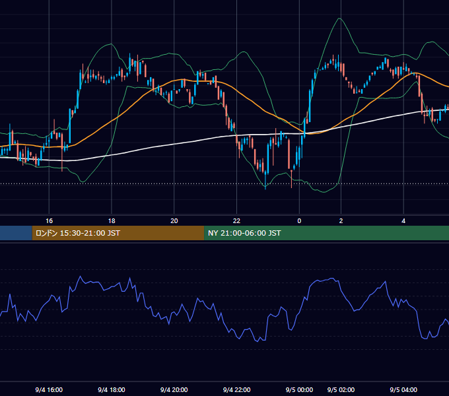Click the 22 label on price chart axis
The height and width of the screenshot is (396, 449).
tap(236, 221)
